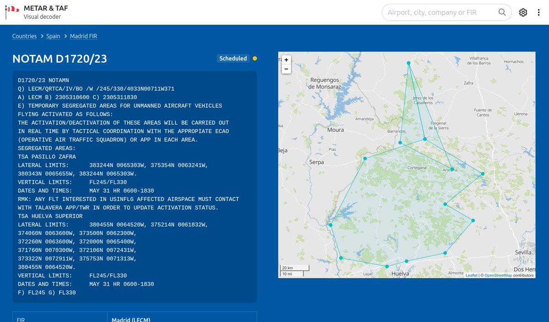Image resolution: width=549 pixels, height=322 pixels.
Task: Click the yellow status dot beside Scheduled
Action: tap(255, 58)
